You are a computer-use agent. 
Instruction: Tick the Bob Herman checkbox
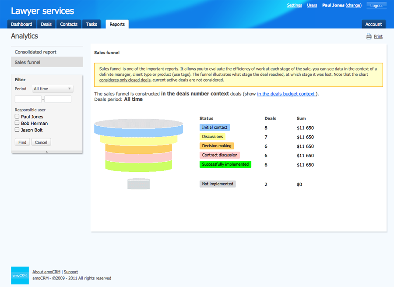[x=17, y=123]
